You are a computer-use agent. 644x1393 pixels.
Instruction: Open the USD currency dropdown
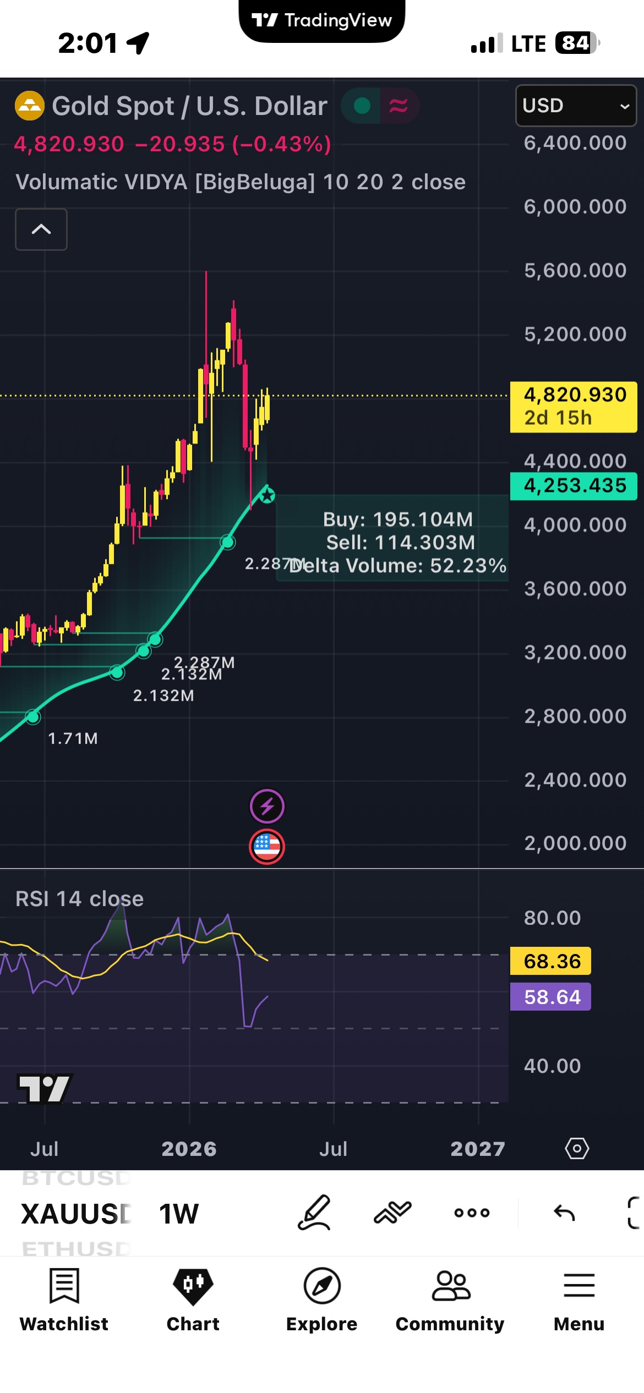coord(576,106)
